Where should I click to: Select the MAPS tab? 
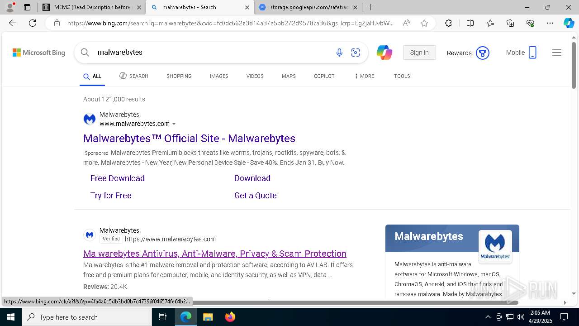click(289, 76)
